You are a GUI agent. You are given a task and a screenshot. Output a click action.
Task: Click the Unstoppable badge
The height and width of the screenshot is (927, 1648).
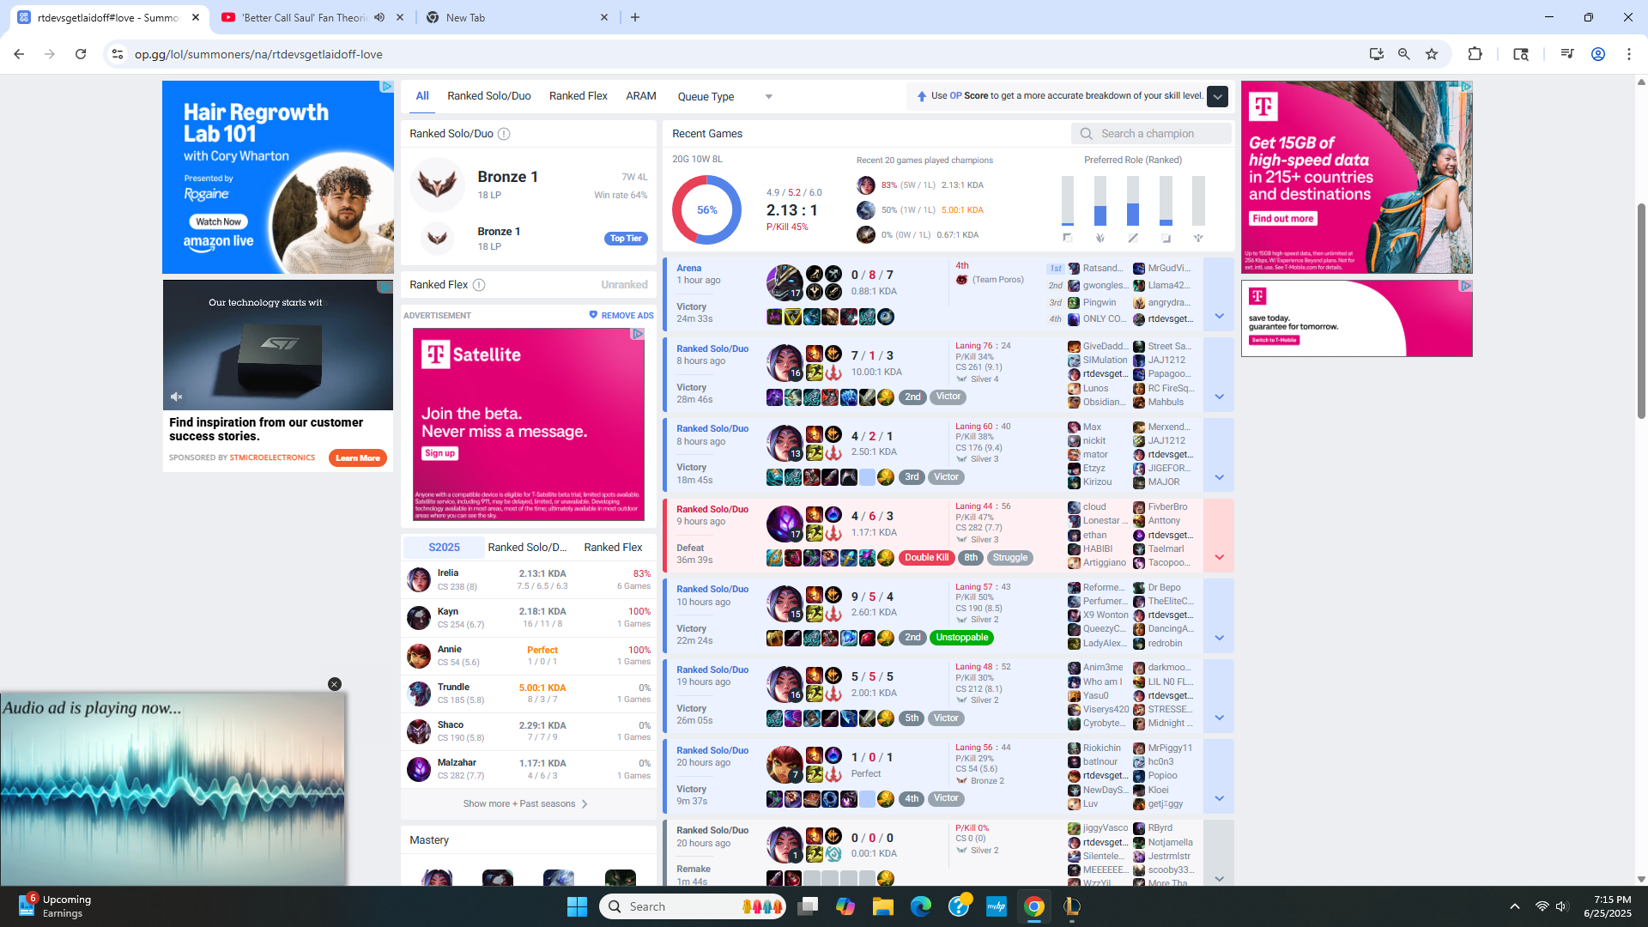(961, 638)
